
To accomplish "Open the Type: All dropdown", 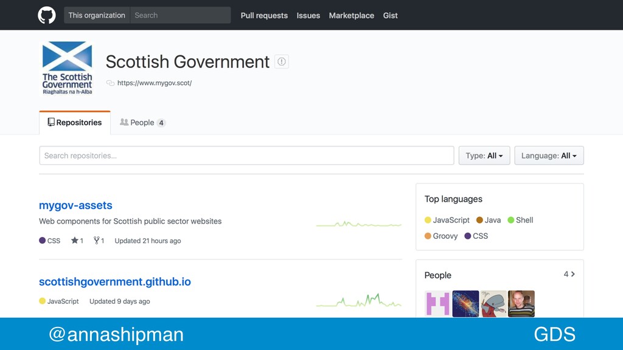I will click(x=484, y=156).
